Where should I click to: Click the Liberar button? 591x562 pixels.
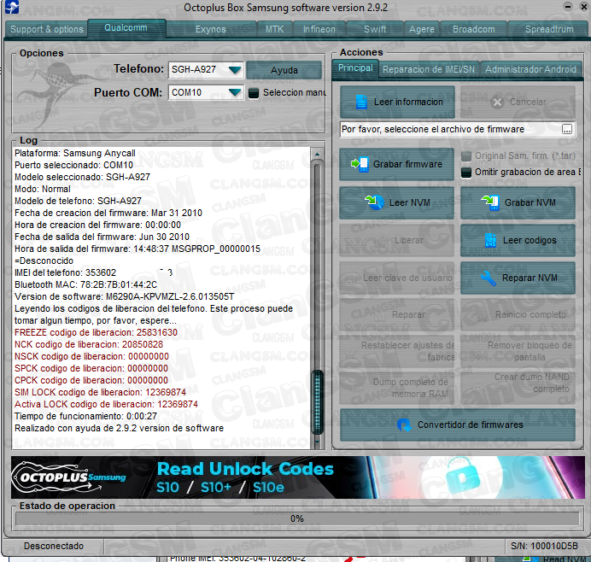coord(396,241)
